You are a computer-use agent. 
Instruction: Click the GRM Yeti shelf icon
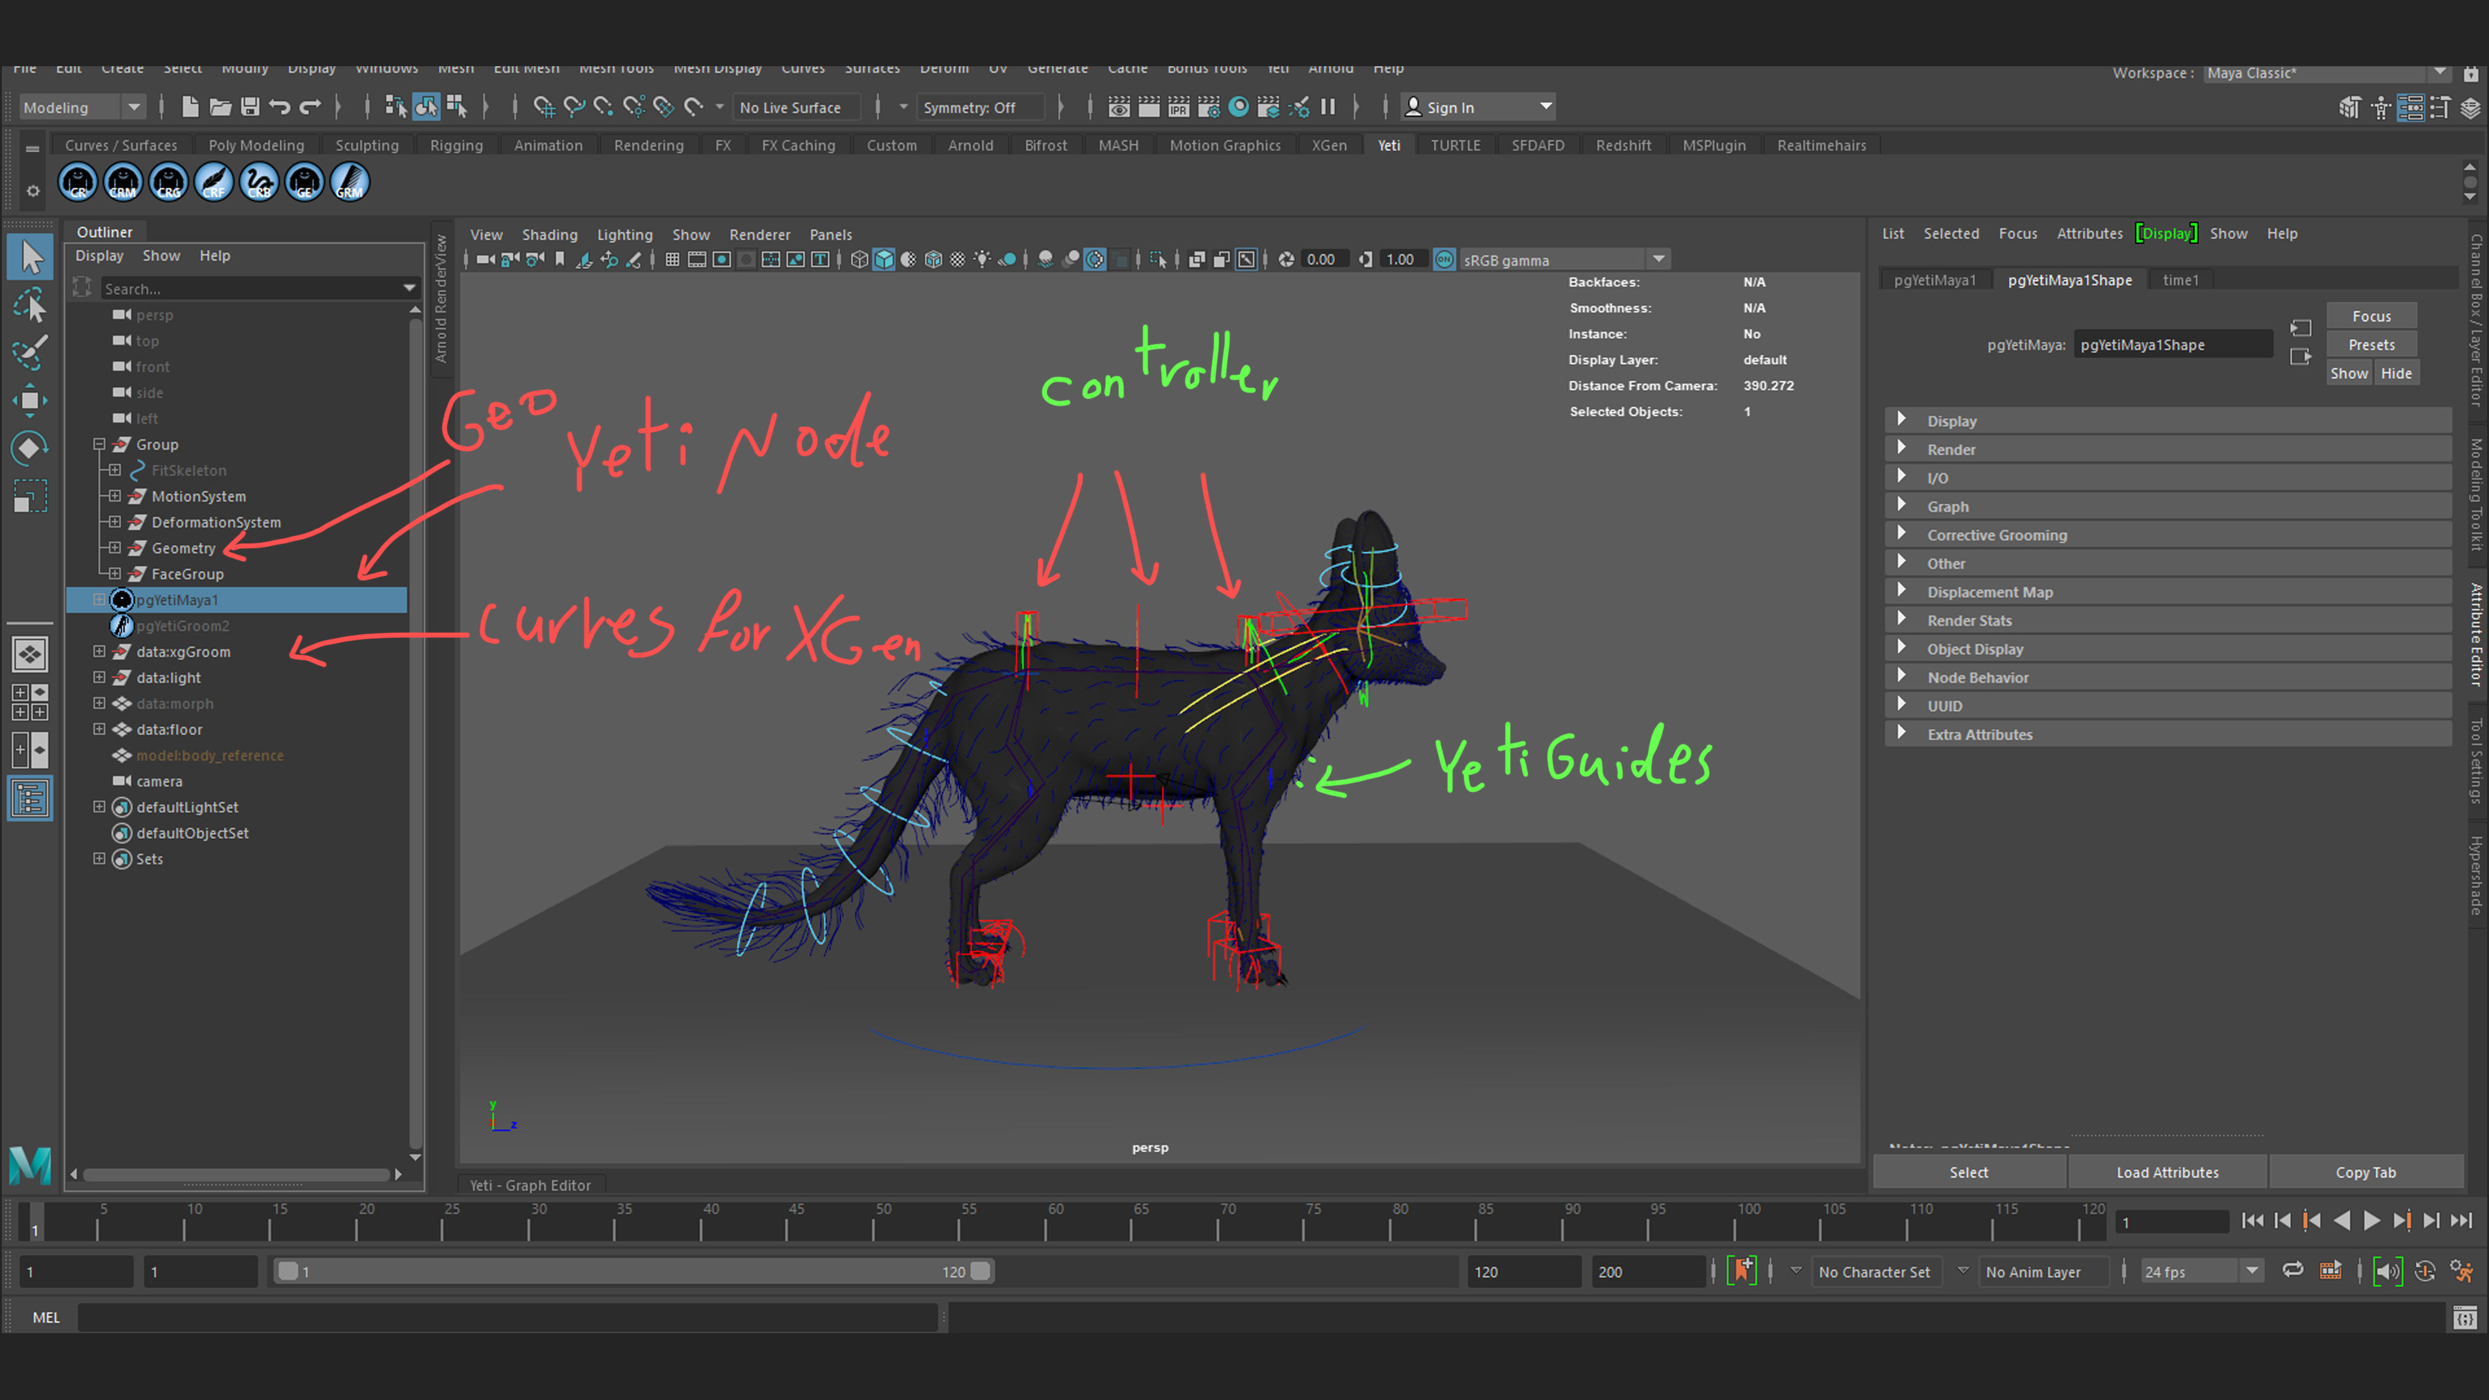350,182
